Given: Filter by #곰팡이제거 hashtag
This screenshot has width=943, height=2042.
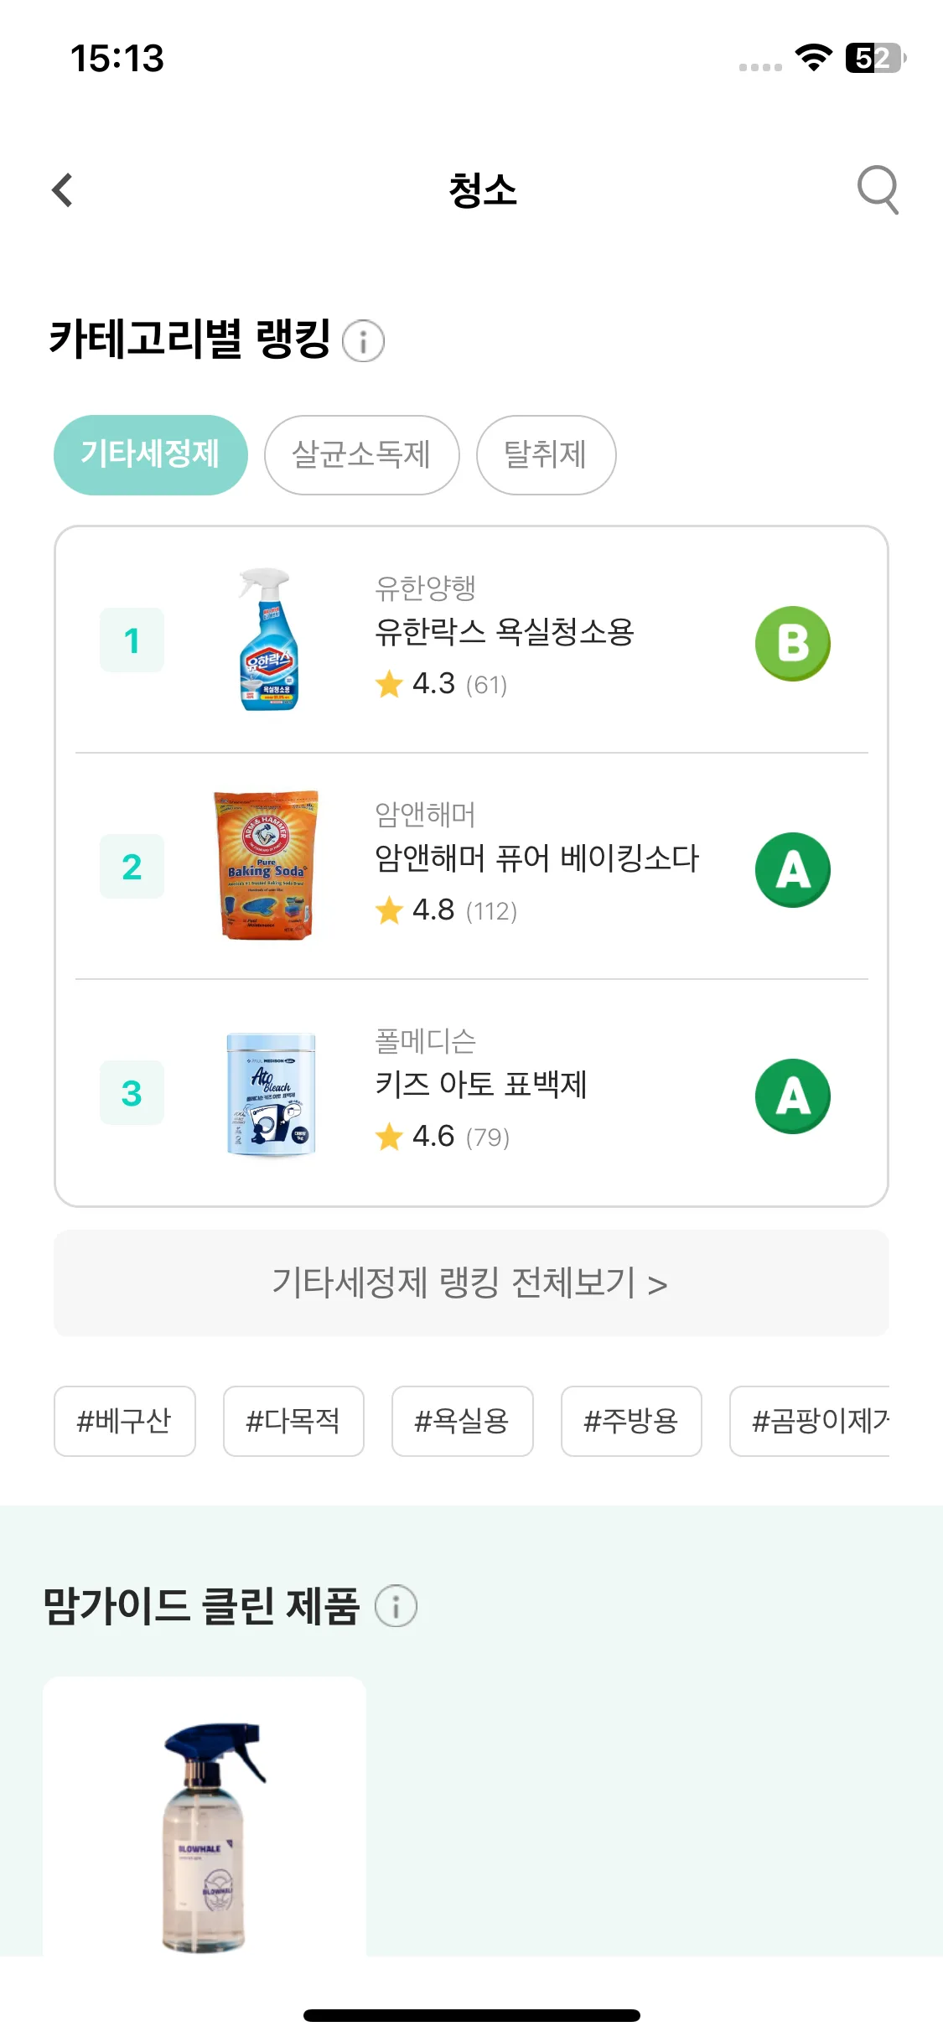Looking at the screenshot, I should pos(810,1421).
